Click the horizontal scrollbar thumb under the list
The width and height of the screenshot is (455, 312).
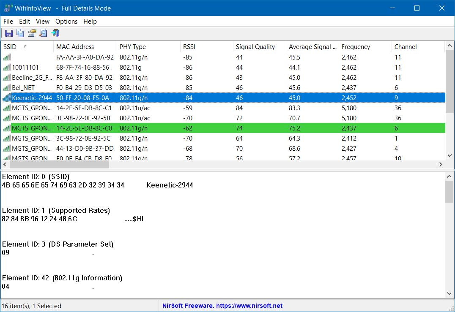[x=59, y=164]
